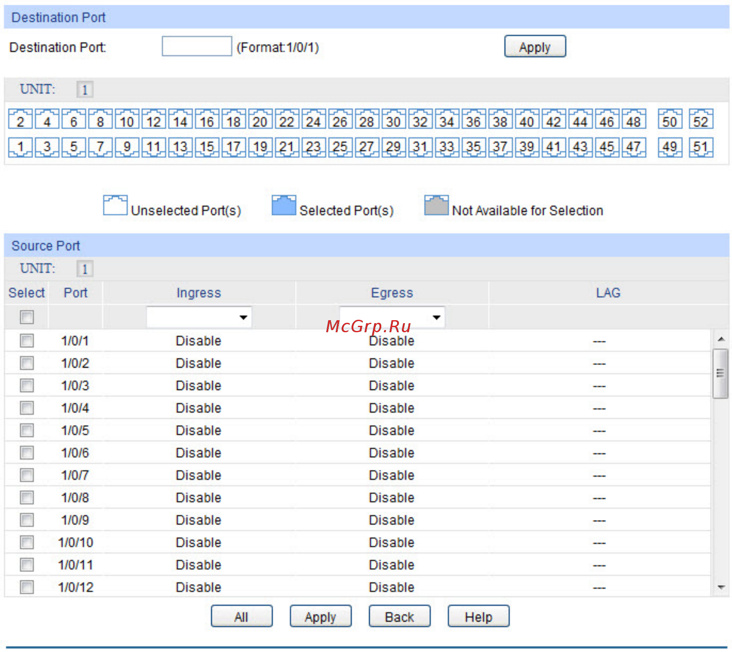
Task: Select the checkbox for port 1/0/10
Action: pyautogui.click(x=27, y=542)
